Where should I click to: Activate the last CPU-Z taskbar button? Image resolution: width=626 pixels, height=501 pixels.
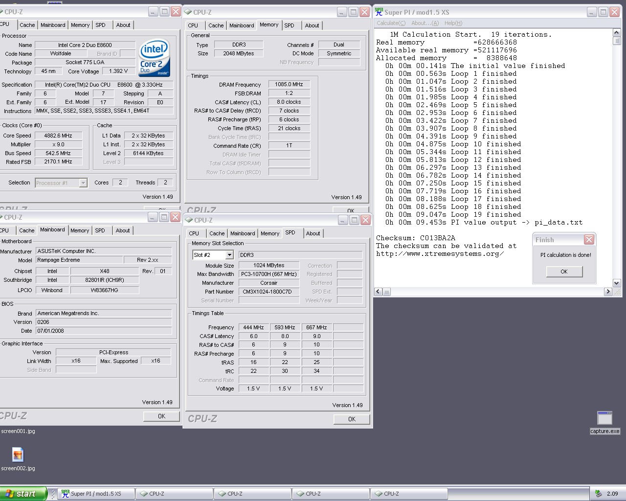point(409,494)
